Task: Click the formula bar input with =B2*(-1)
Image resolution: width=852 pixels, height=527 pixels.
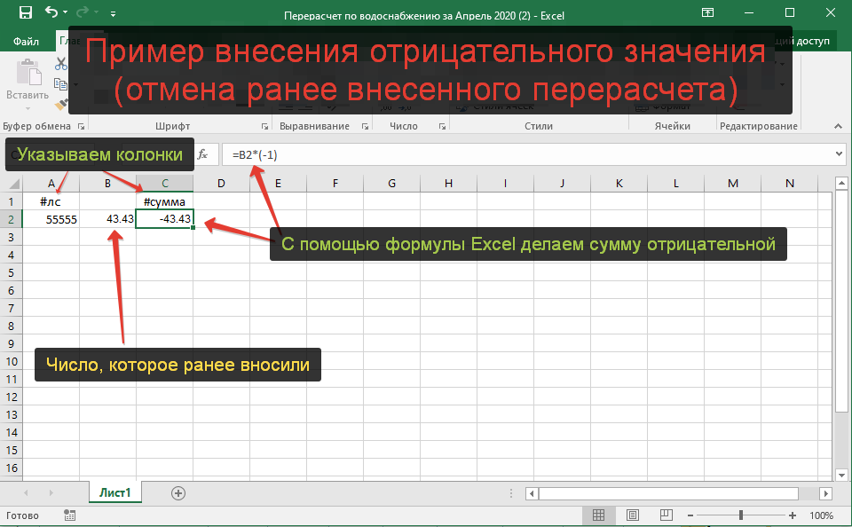Action: [532, 154]
